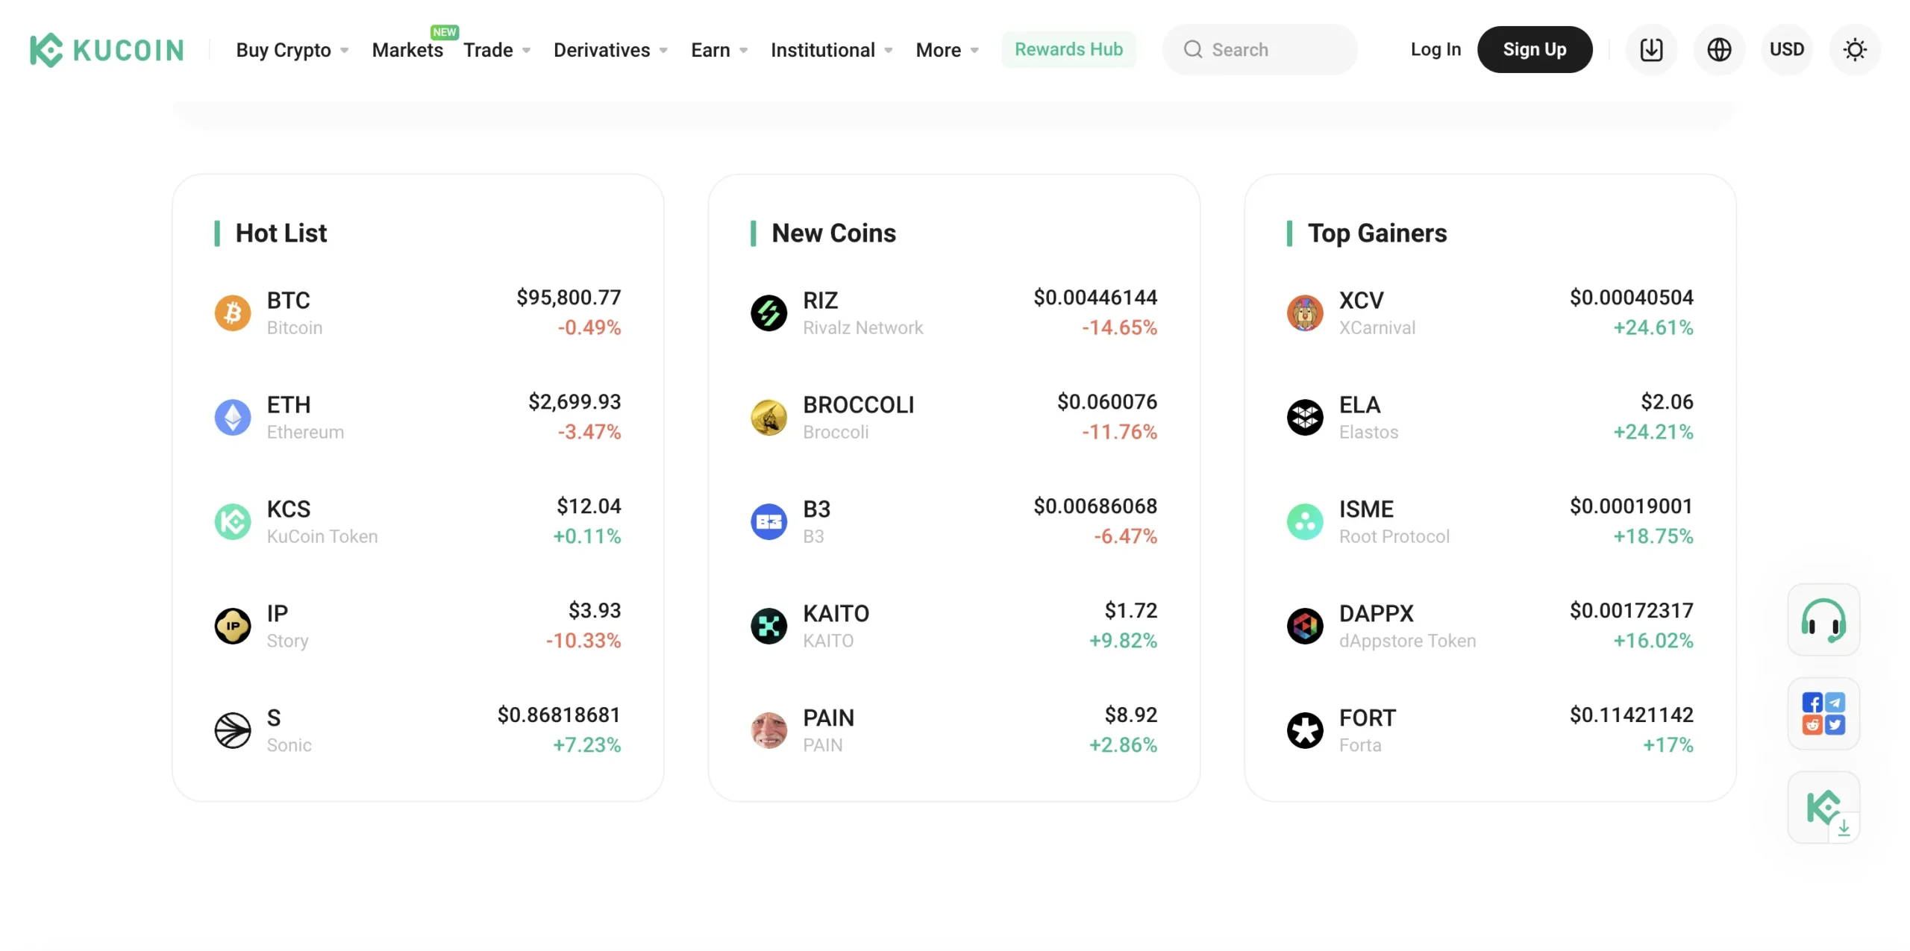Open the USD currency selector

coord(1787,50)
